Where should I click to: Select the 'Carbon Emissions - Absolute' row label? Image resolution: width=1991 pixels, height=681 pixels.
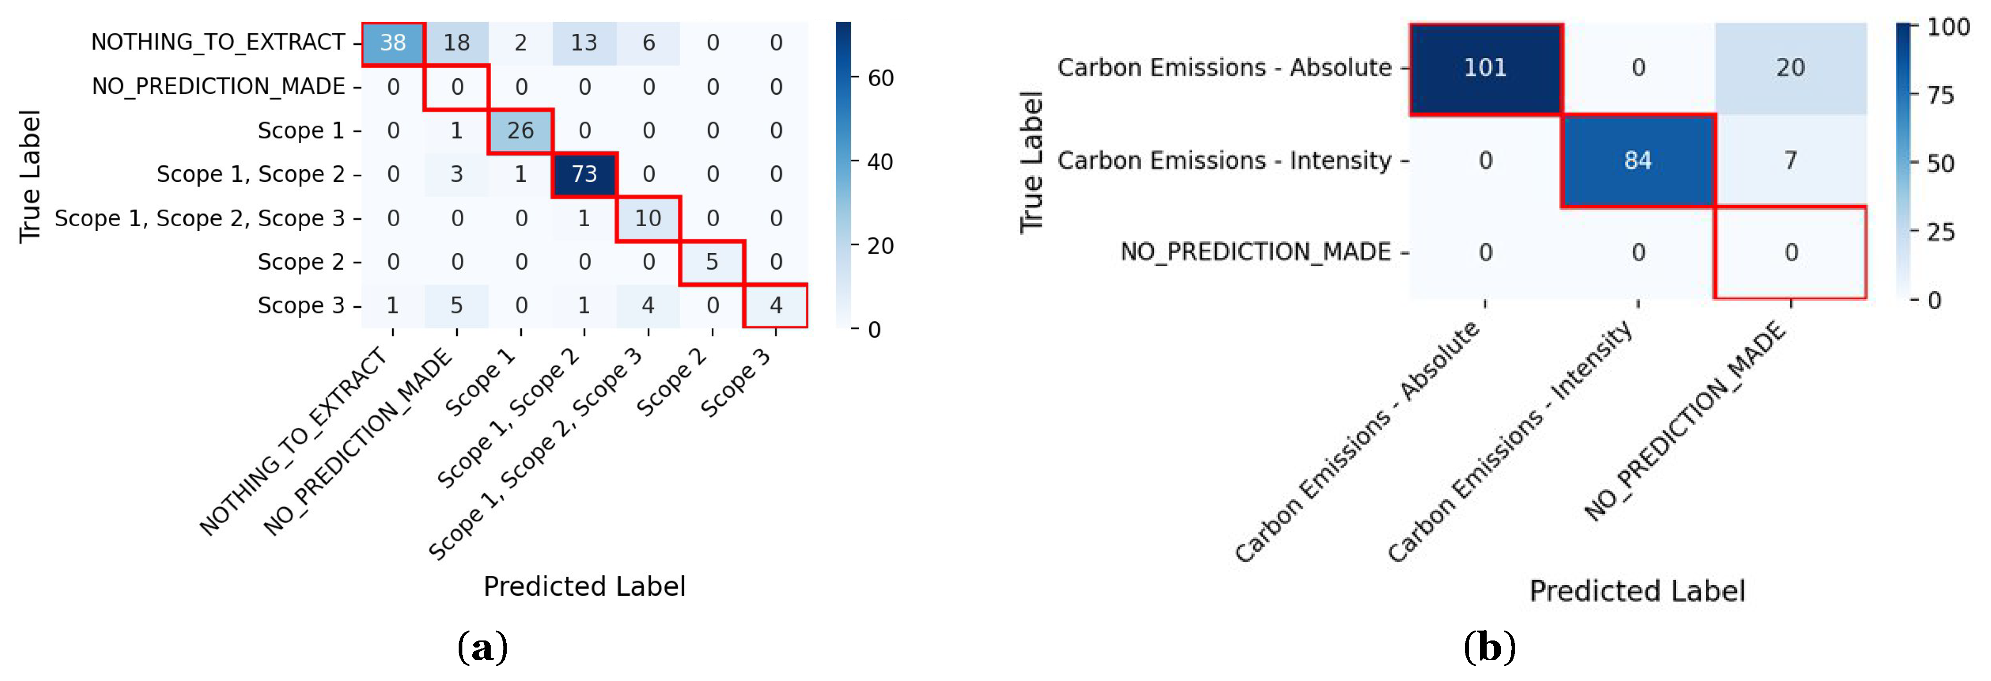point(1224,69)
